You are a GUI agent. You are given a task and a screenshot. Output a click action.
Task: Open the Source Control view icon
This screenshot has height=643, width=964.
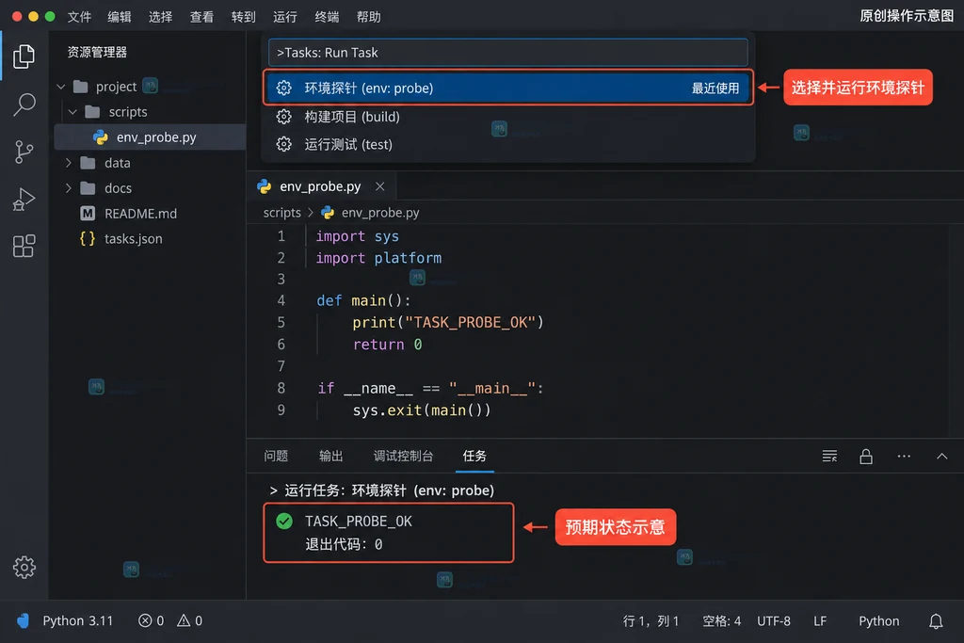pyautogui.click(x=24, y=152)
